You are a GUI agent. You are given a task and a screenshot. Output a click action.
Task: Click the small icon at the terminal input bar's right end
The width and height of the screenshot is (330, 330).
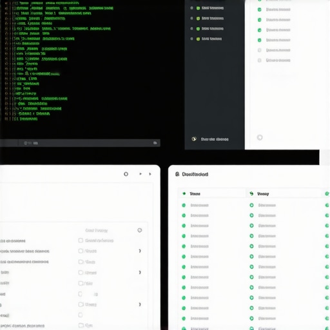[x=155, y=143]
